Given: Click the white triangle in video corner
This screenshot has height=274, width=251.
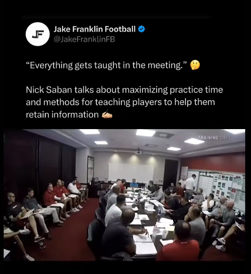Looking at the screenshot, I should coord(6,253).
